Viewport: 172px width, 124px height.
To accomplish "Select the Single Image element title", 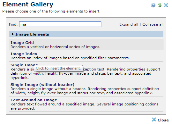I will point(24,65).
